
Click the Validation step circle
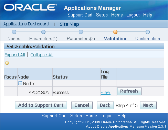pos(115,32)
